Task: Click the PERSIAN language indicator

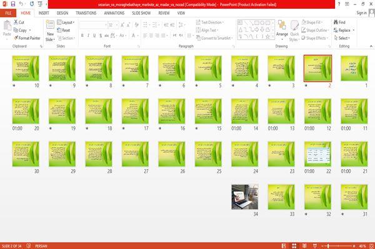Action: pyautogui.click(x=41, y=246)
